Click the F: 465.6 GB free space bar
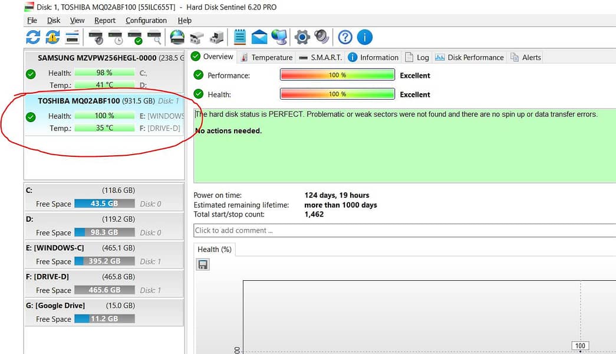The width and height of the screenshot is (616, 354). (104, 290)
